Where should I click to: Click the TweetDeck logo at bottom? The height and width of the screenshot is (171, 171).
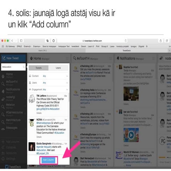(13, 167)
